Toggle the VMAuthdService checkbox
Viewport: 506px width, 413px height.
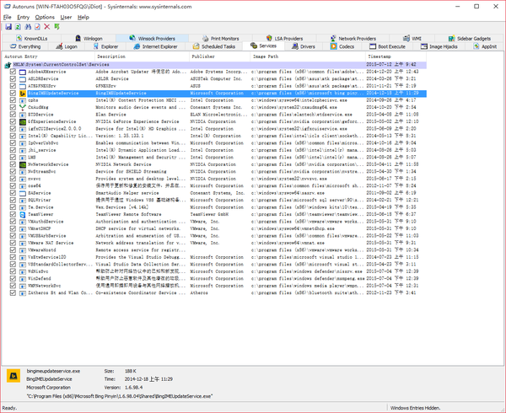(13, 221)
